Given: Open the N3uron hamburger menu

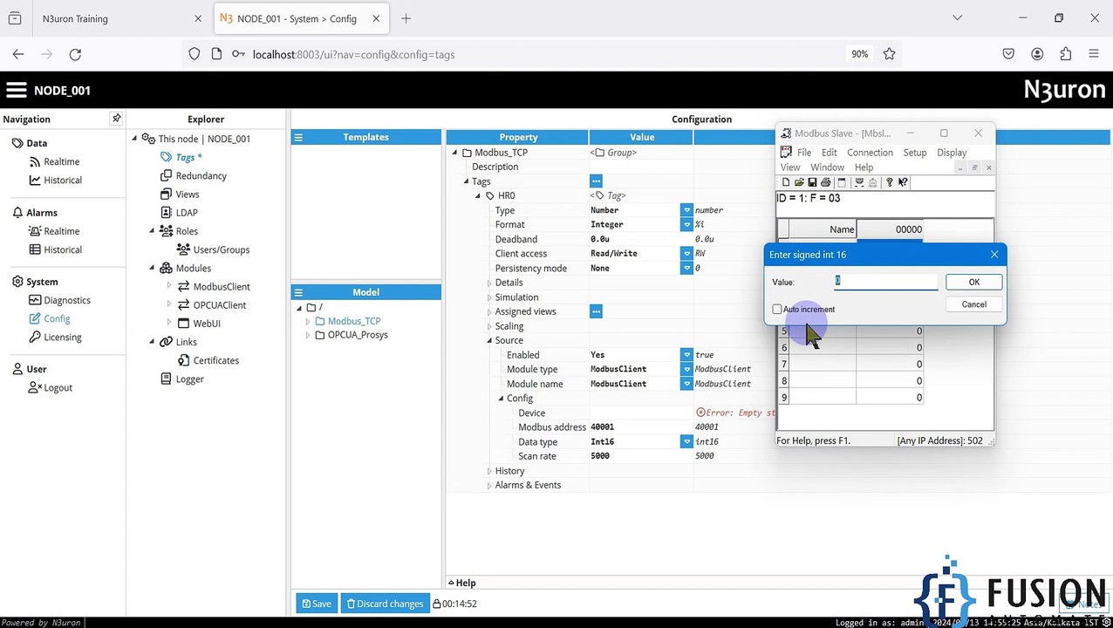Looking at the screenshot, I should 17,90.
